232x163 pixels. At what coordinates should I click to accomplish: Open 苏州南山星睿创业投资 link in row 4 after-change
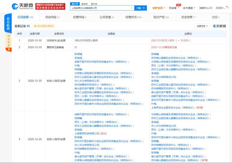click(175, 160)
